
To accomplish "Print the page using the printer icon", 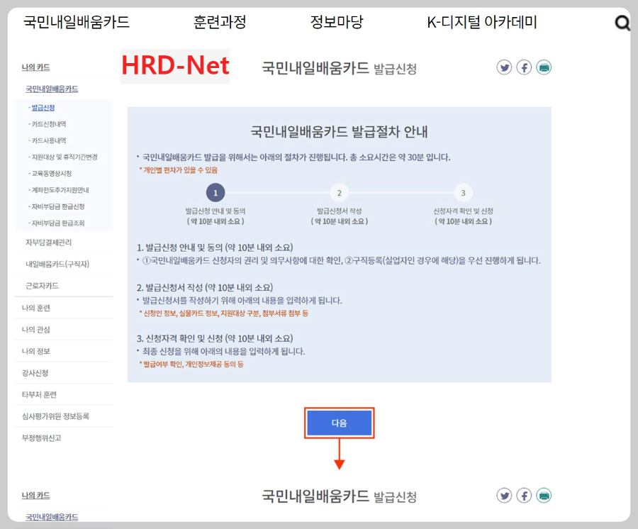I will [543, 67].
